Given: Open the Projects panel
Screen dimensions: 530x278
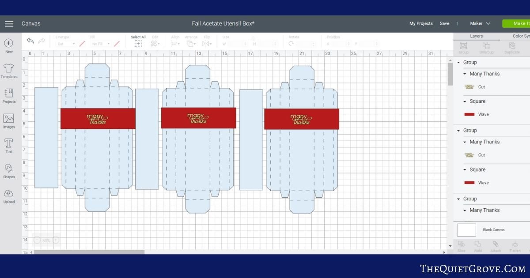Looking at the screenshot, I should (x=9, y=93).
